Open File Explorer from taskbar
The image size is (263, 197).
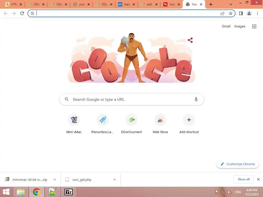coord(21,192)
